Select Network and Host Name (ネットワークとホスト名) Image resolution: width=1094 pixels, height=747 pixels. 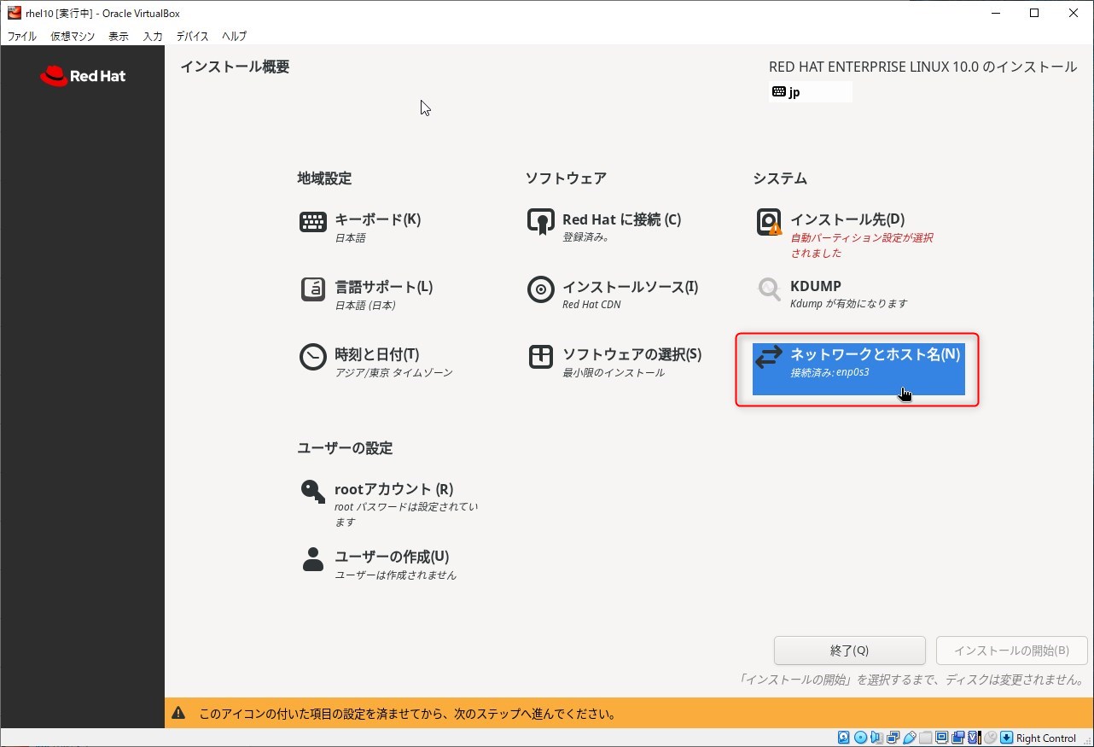click(858, 363)
